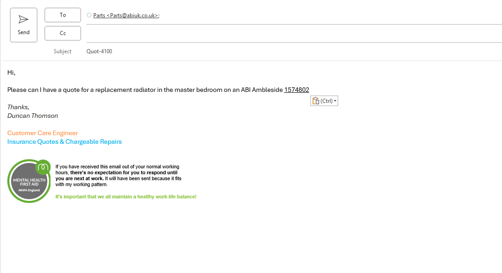Click the Customer Care Engineer orange text

(43, 133)
